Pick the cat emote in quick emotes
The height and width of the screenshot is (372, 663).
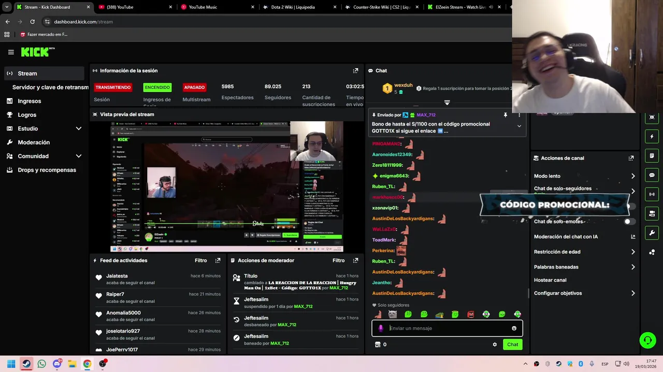coord(393,314)
